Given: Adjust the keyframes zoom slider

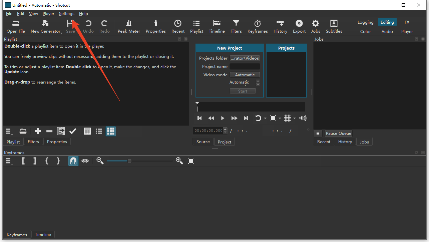Looking at the screenshot, I should pos(129,161).
